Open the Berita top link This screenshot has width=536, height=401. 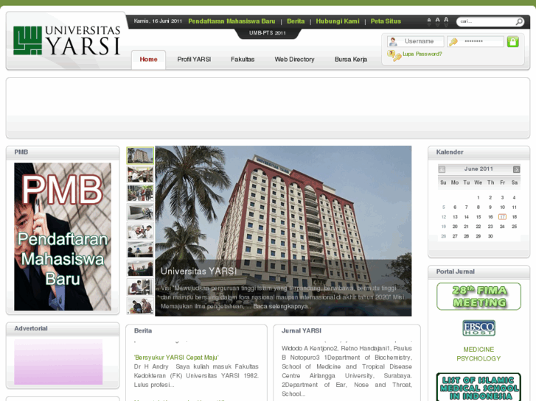point(296,21)
